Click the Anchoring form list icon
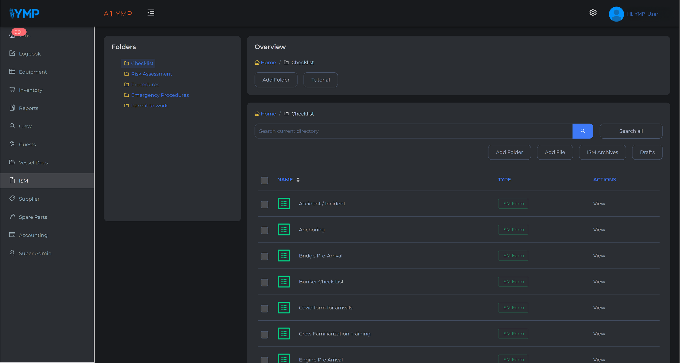Viewport: 680px width, 363px height. click(x=284, y=230)
